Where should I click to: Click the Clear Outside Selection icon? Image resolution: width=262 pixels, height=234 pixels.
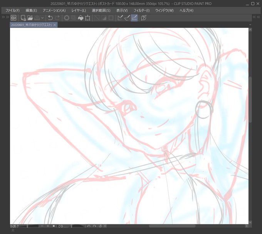(x=74, y=18)
